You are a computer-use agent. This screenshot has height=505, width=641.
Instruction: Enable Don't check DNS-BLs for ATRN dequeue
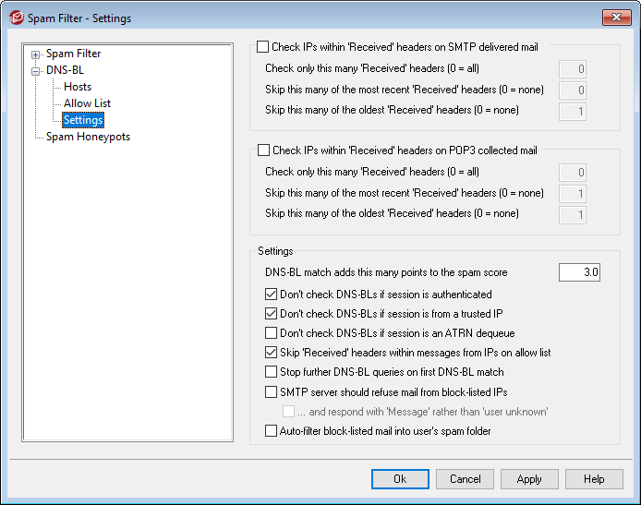(x=271, y=333)
